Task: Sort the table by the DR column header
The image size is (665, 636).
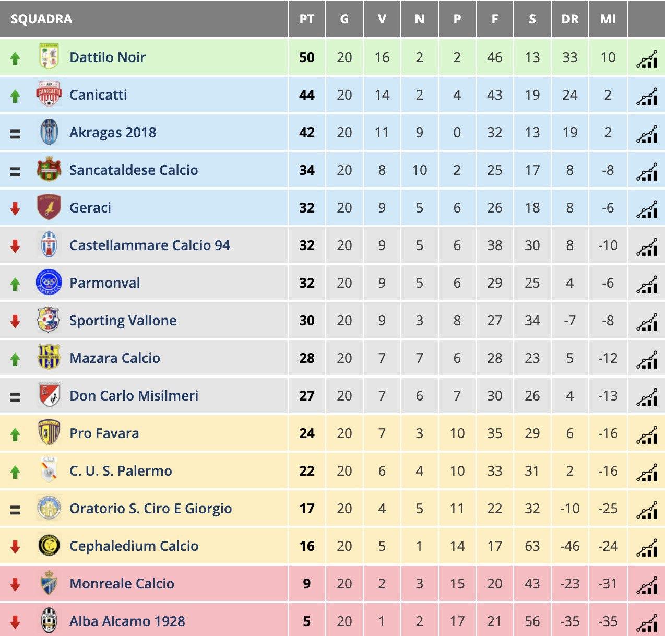Action: click(x=570, y=19)
